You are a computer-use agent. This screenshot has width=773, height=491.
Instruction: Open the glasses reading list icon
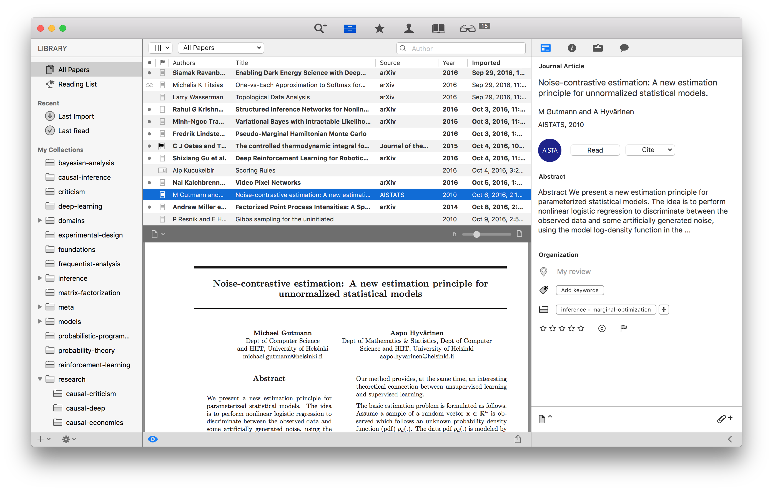click(x=467, y=29)
